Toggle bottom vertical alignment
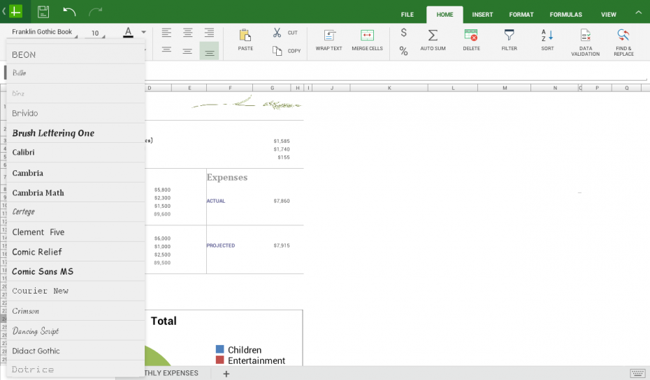Viewport: 650px width, 380px height. pos(210,52)
